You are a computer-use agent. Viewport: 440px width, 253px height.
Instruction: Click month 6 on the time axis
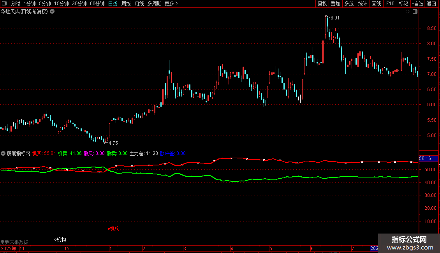(312, 248)
